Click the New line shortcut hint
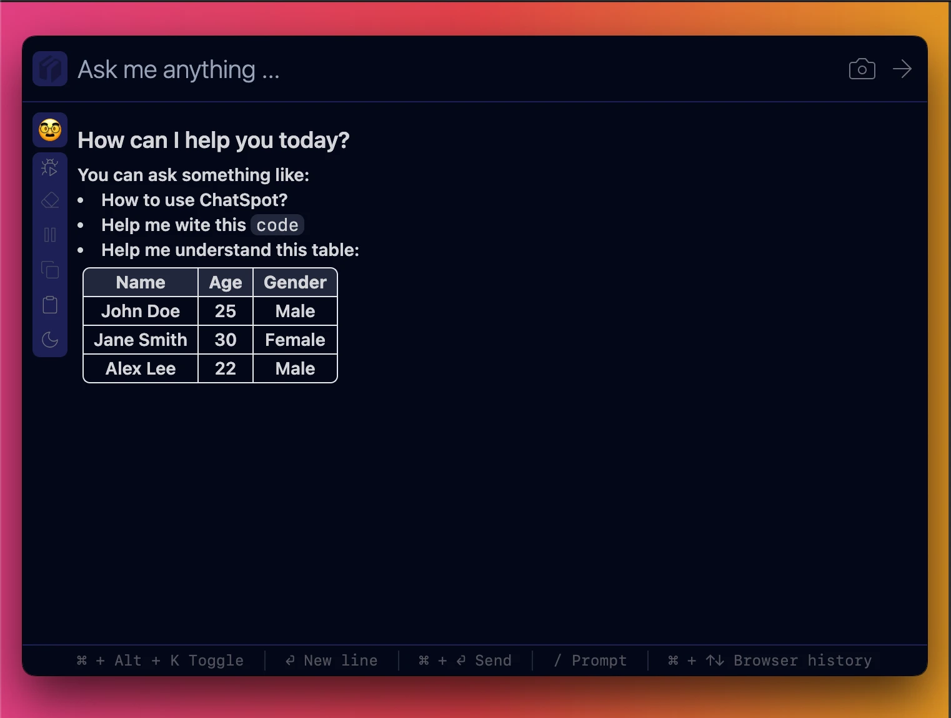The image size is (951, 718). click(331, 660)
